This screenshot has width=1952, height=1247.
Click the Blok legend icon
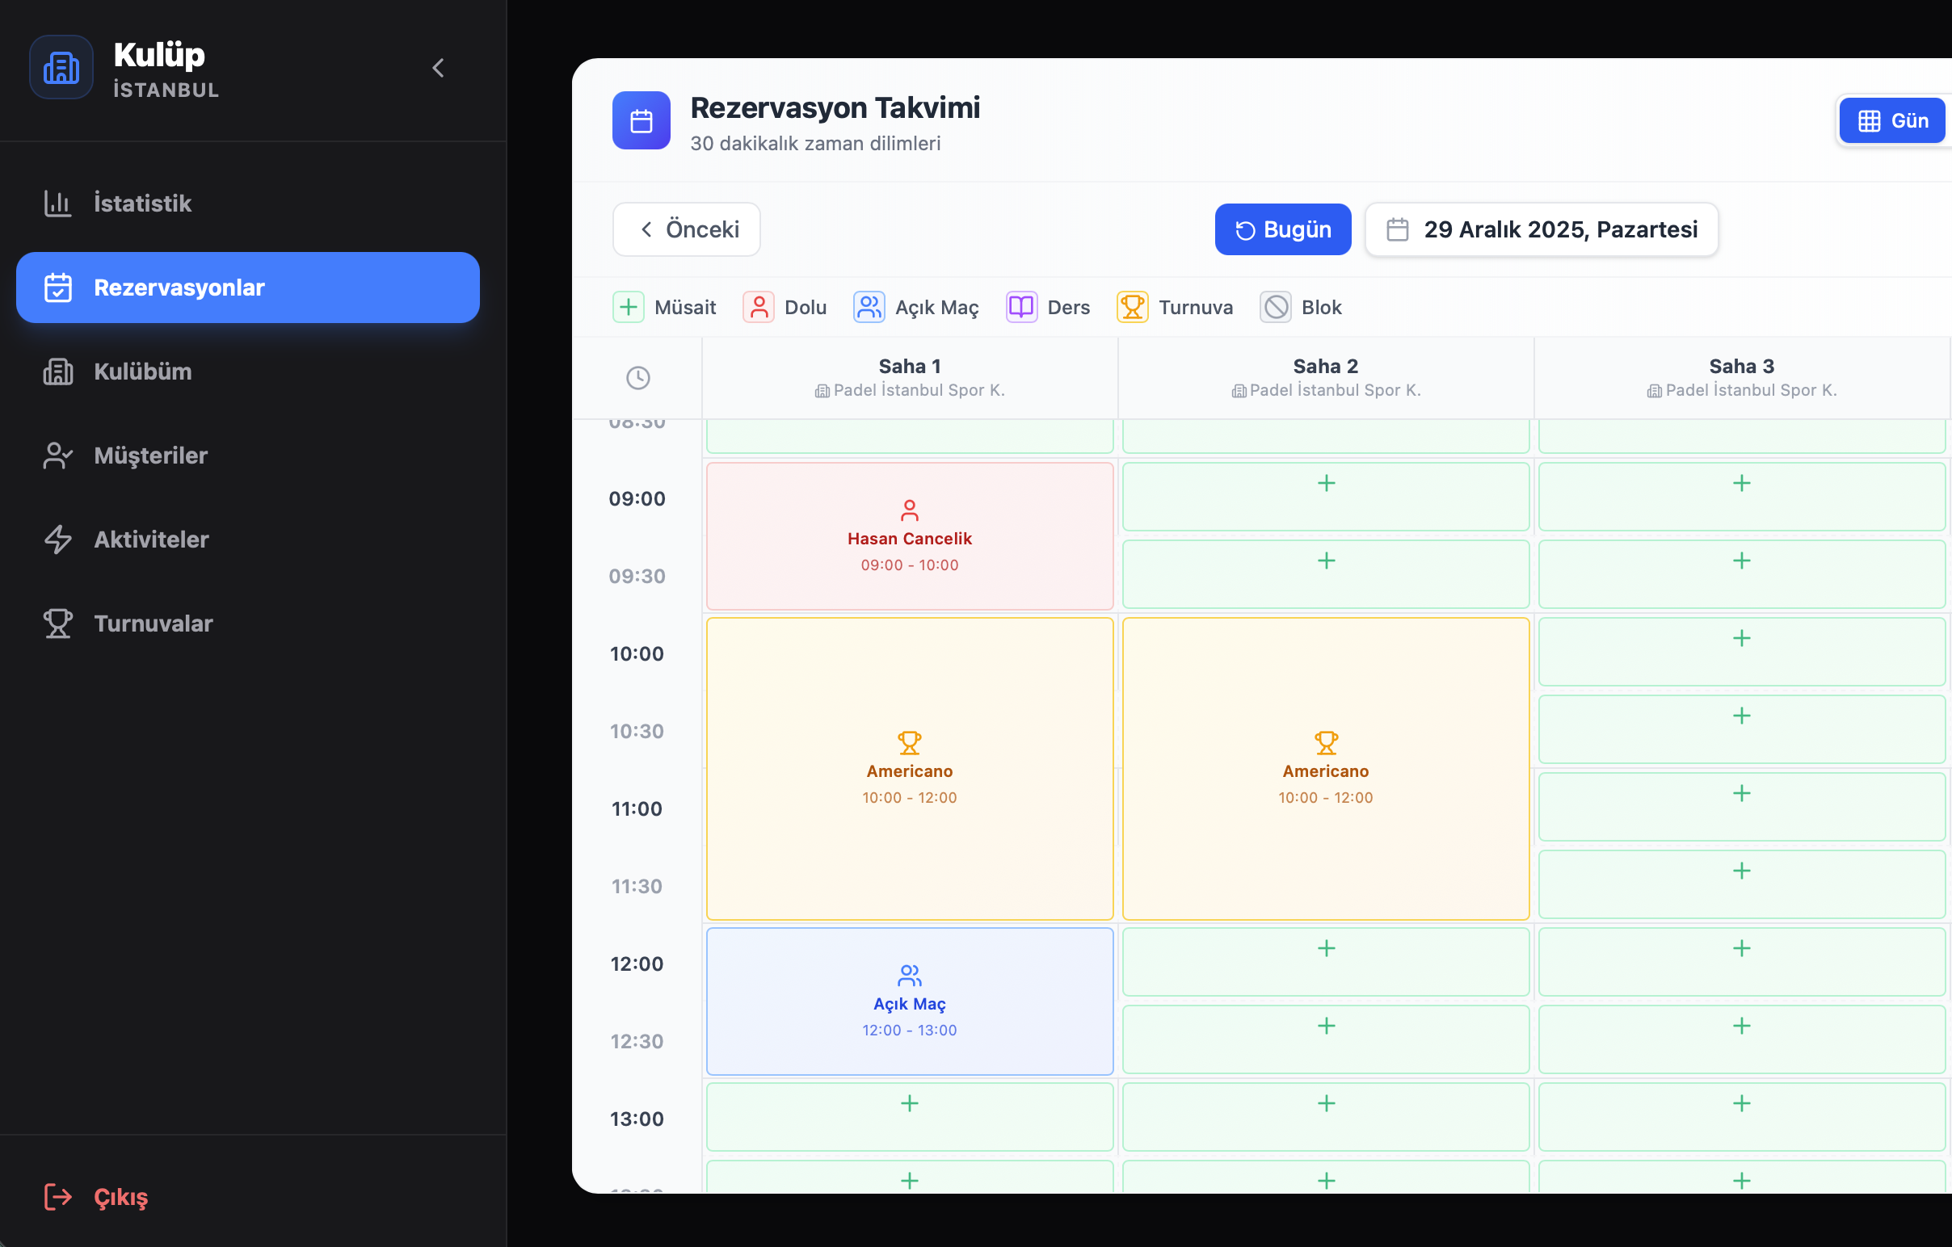point(1275,307)
